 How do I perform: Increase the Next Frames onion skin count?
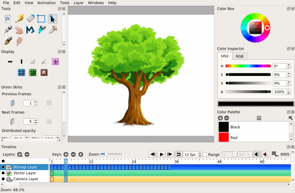click(x=36, y=120)
